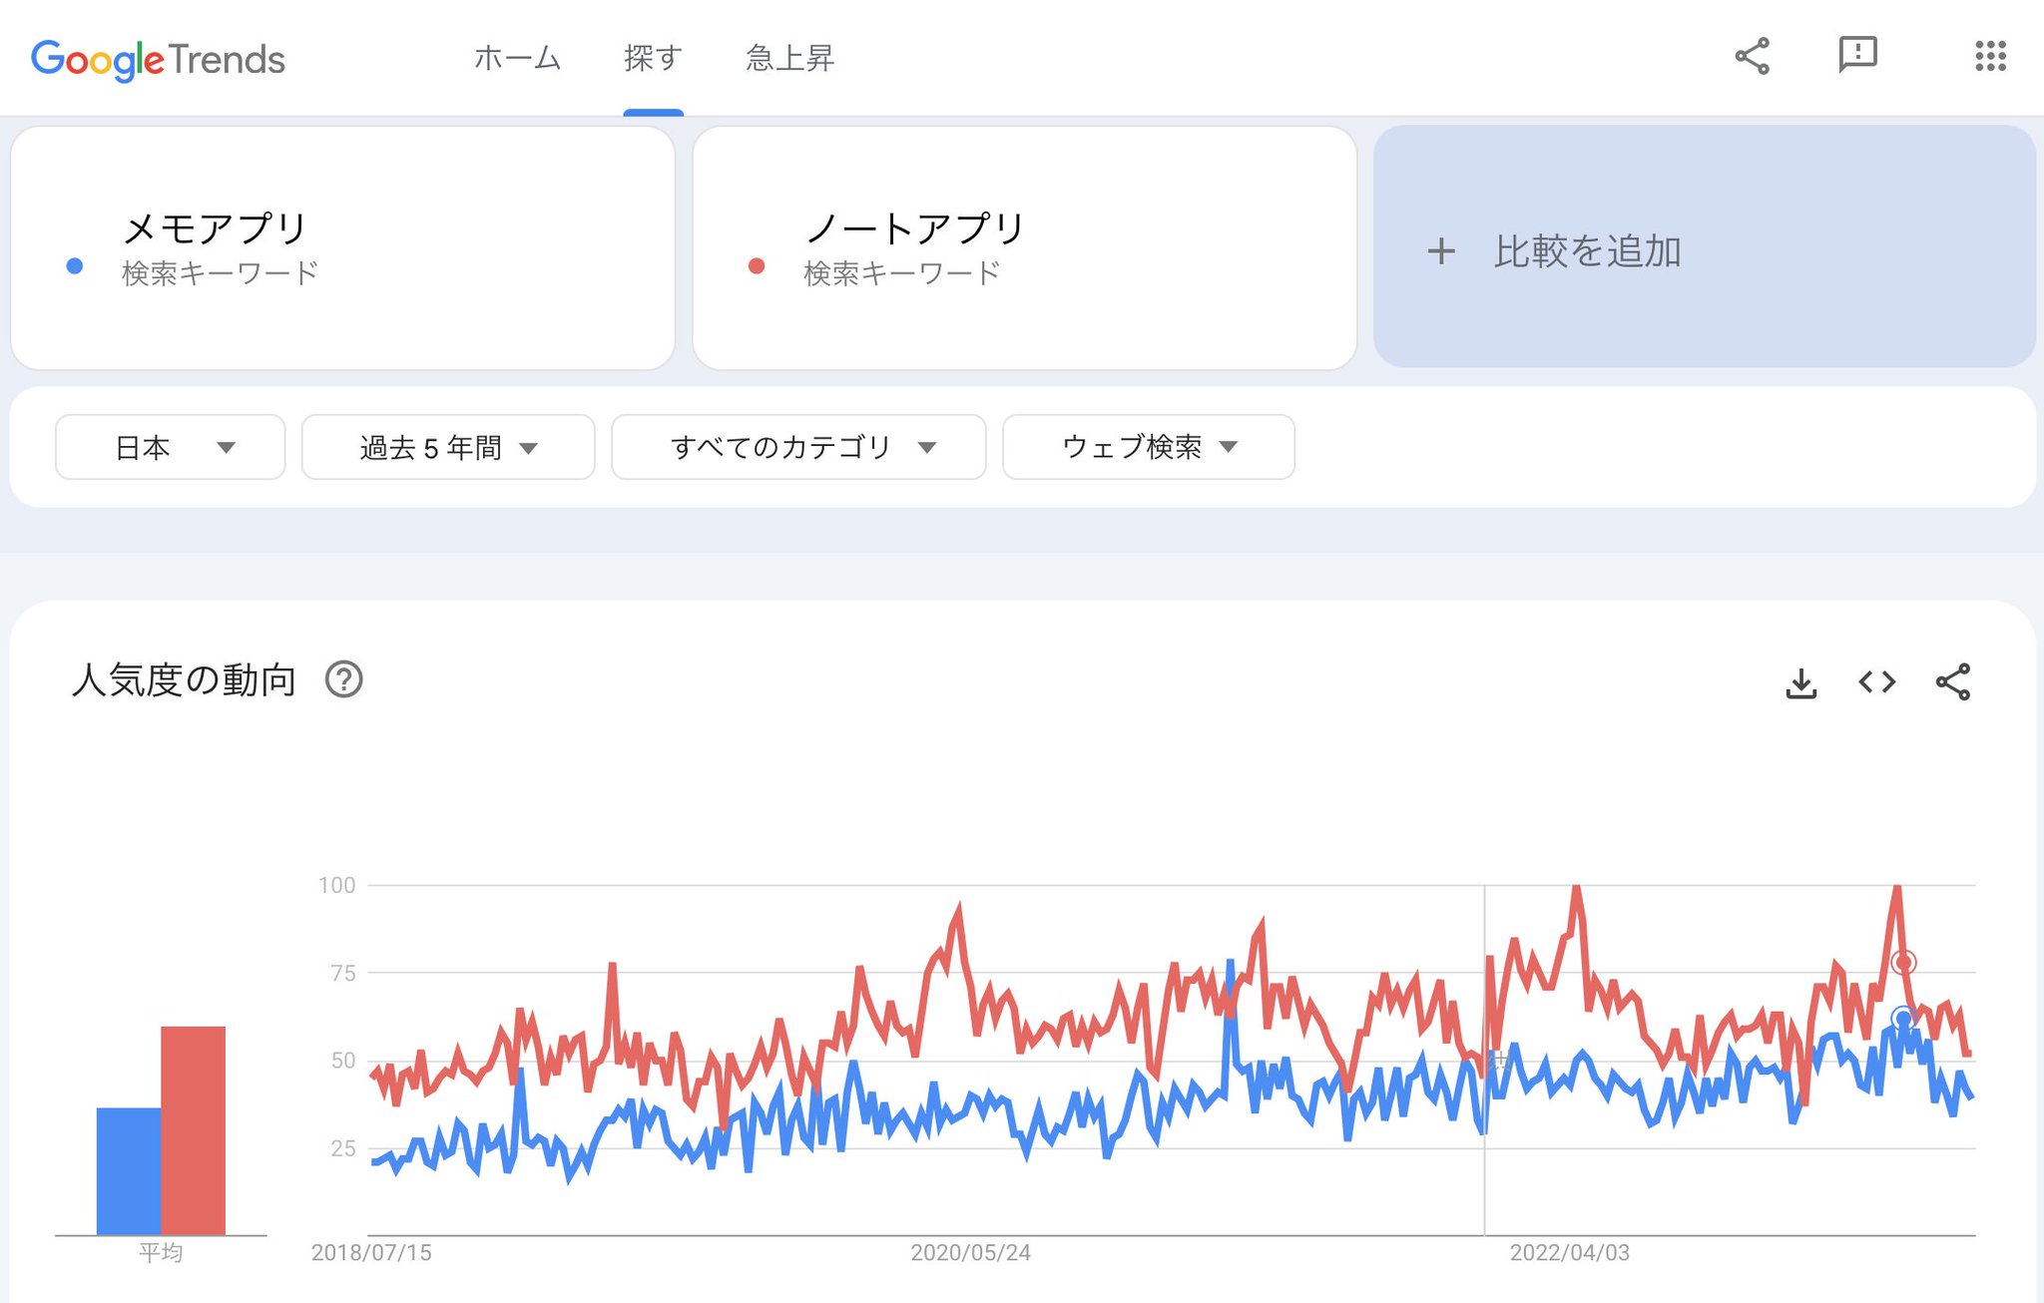This screenshot has width=2044, height=1303.
Task: Open the ウェブ検索 search type dropdown
Action: point(1148,447)
